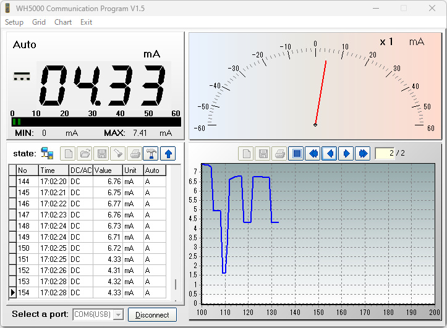The width and height of the screenshot is (447, 328).
Task: Open the Setup menu
Action: coord(14,22)
